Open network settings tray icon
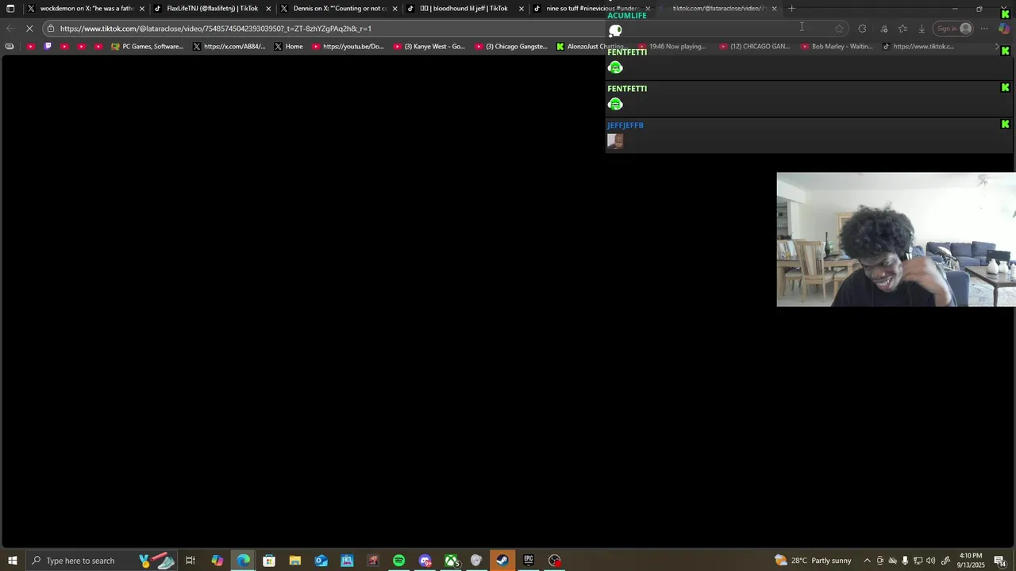The height and width of the screenshot is (571, 1016). pos(918,561)
